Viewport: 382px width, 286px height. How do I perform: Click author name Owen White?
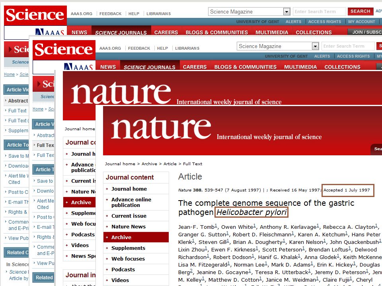pyautogui.click(x=237, y=227)
